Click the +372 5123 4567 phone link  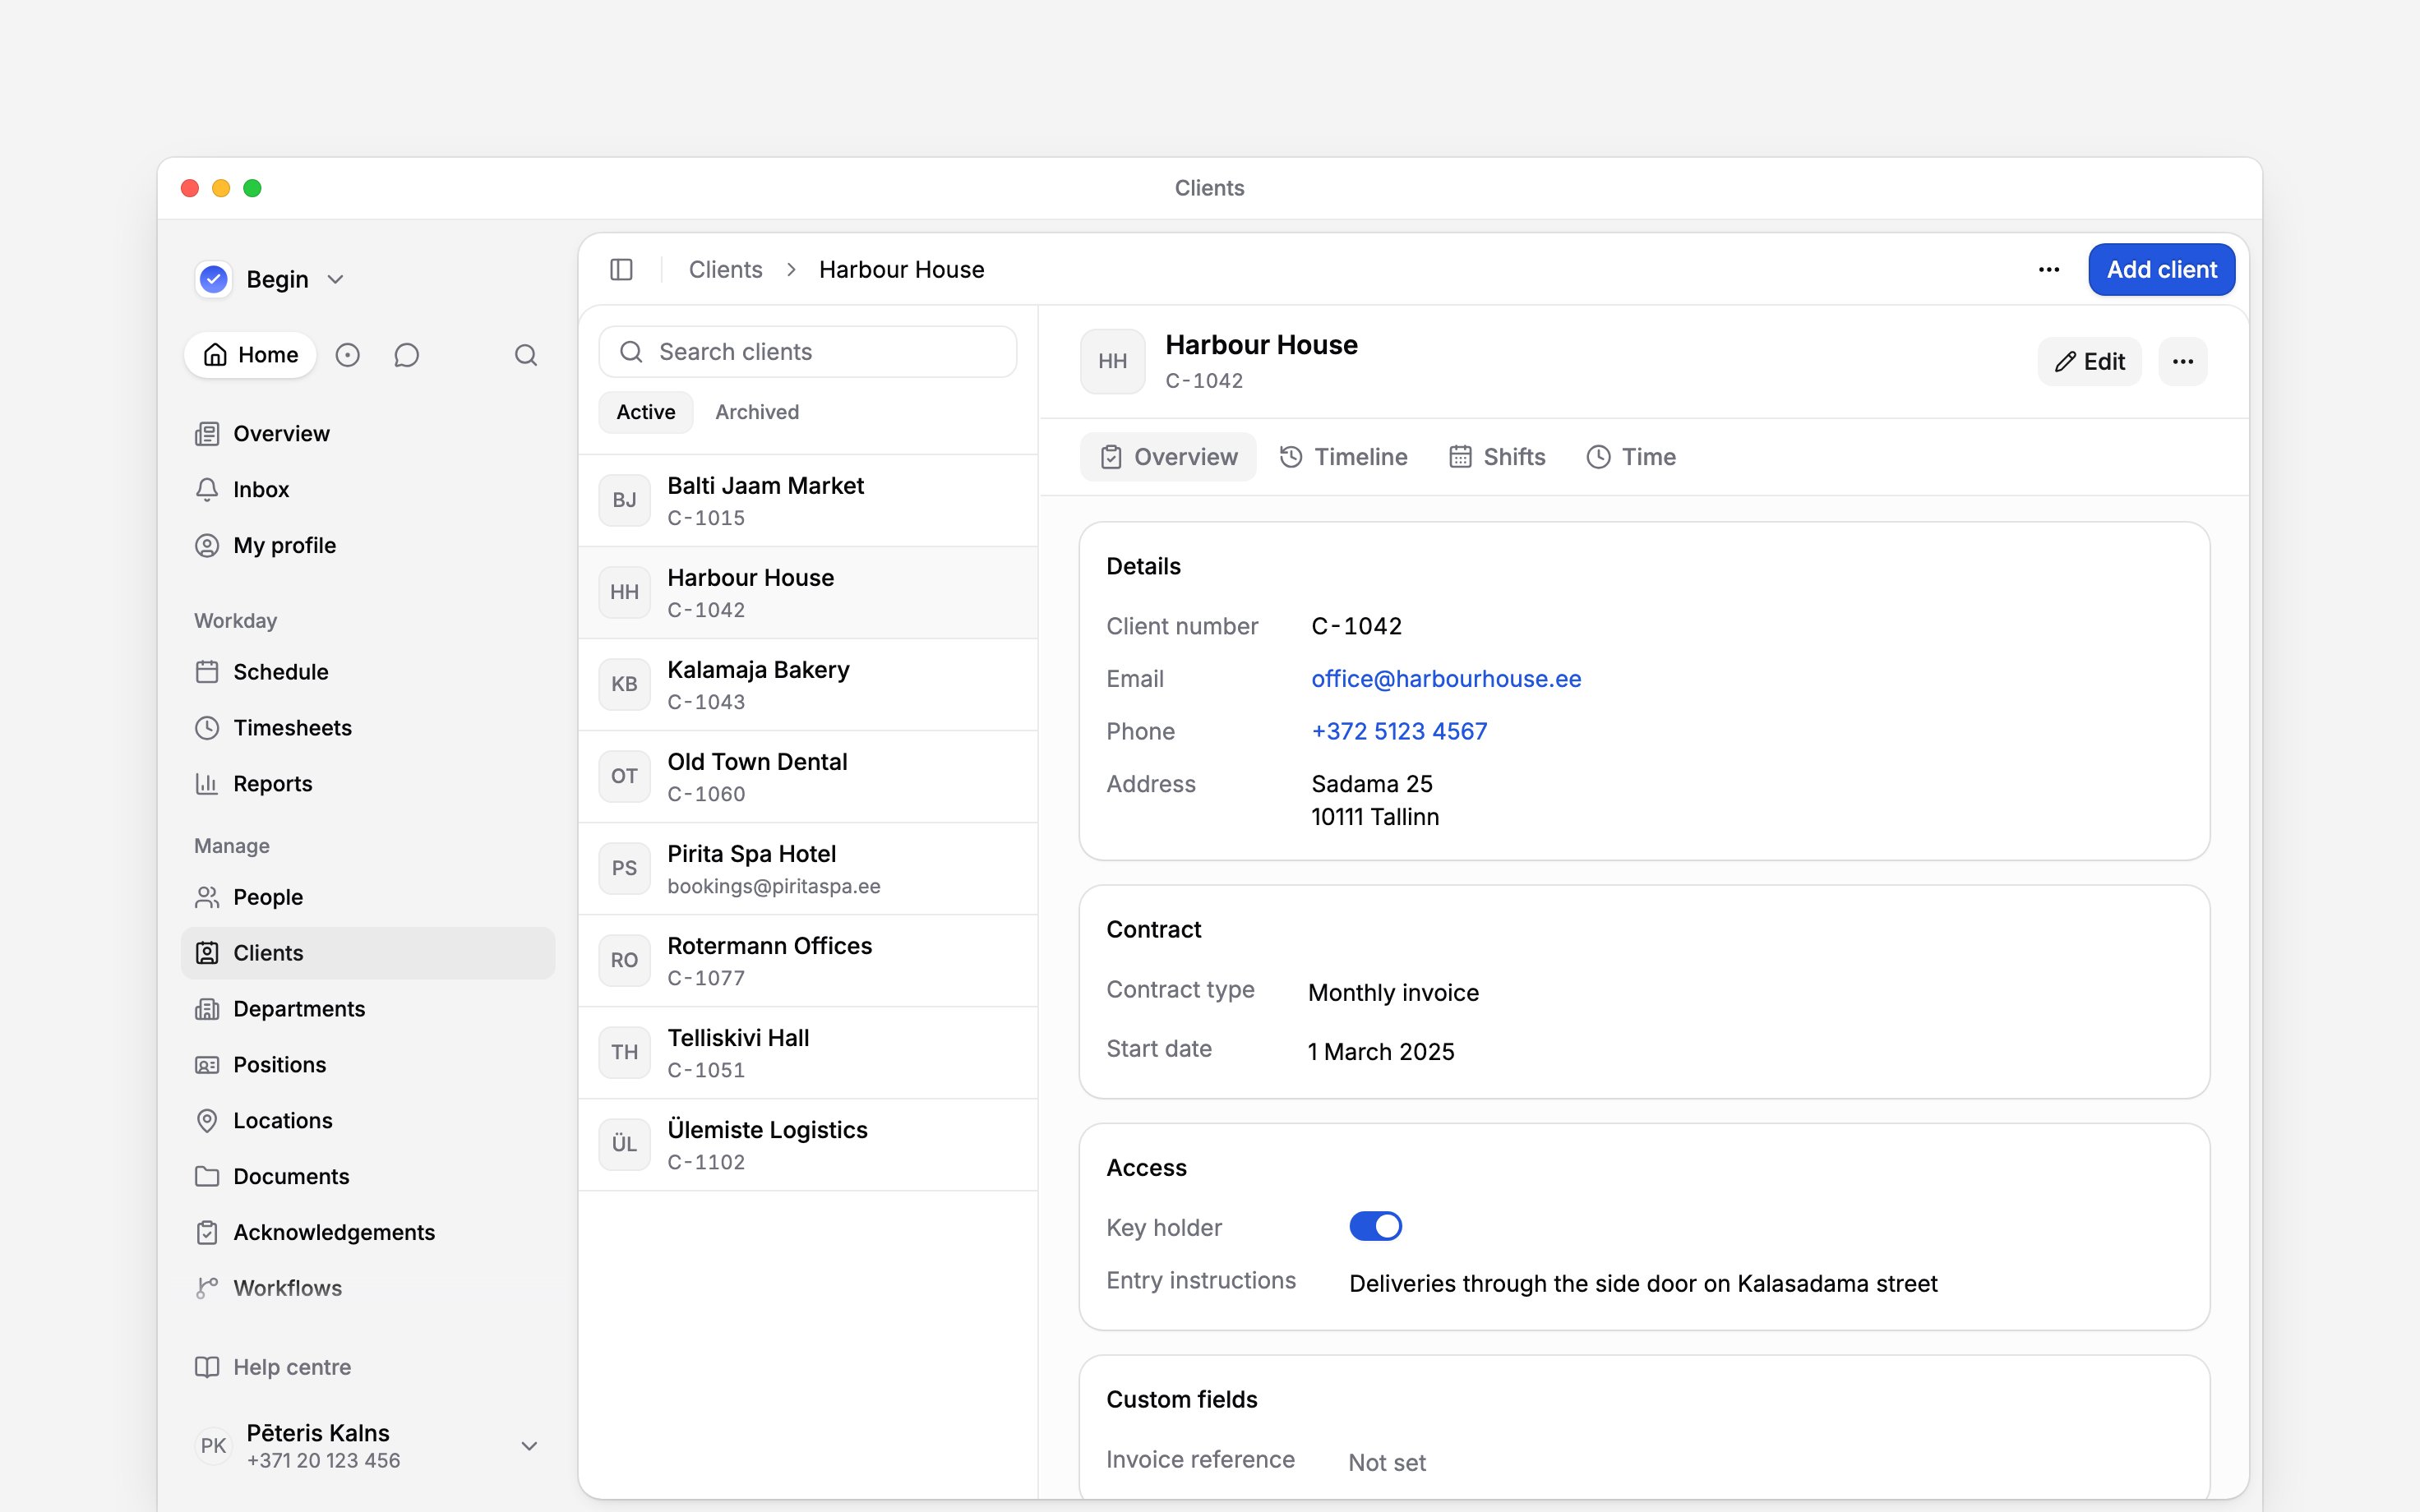pyautogui.click(x=1399, y=731)
